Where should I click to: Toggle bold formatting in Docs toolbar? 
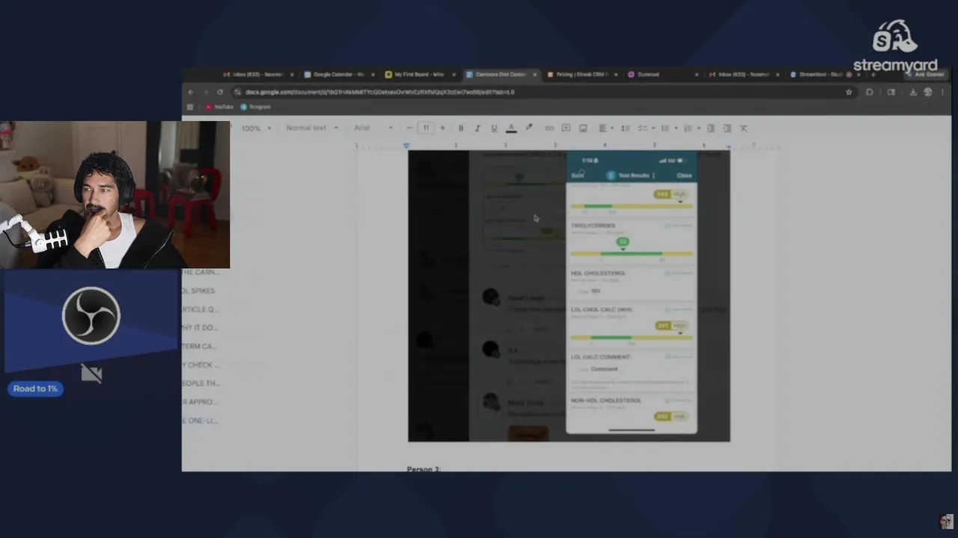point(461,128)
